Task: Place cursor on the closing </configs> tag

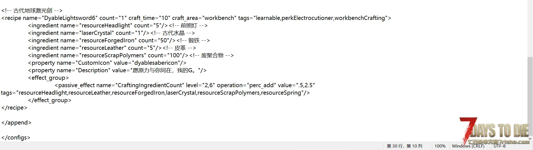Action: [x=16, y=138]
